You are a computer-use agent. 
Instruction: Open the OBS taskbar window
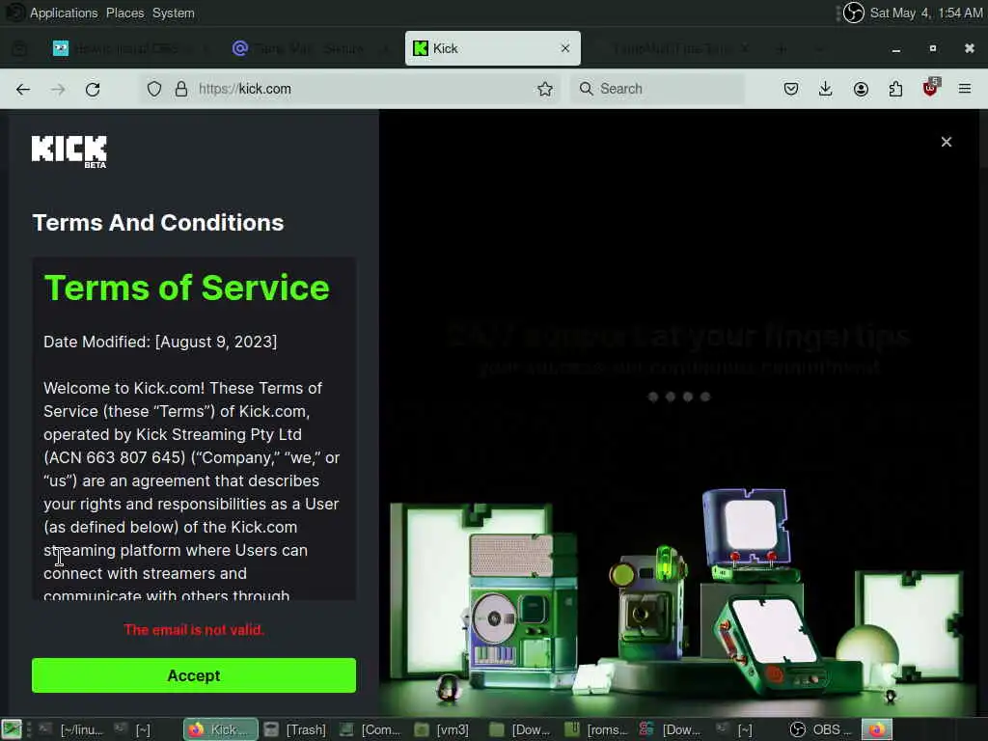(821, 729)
